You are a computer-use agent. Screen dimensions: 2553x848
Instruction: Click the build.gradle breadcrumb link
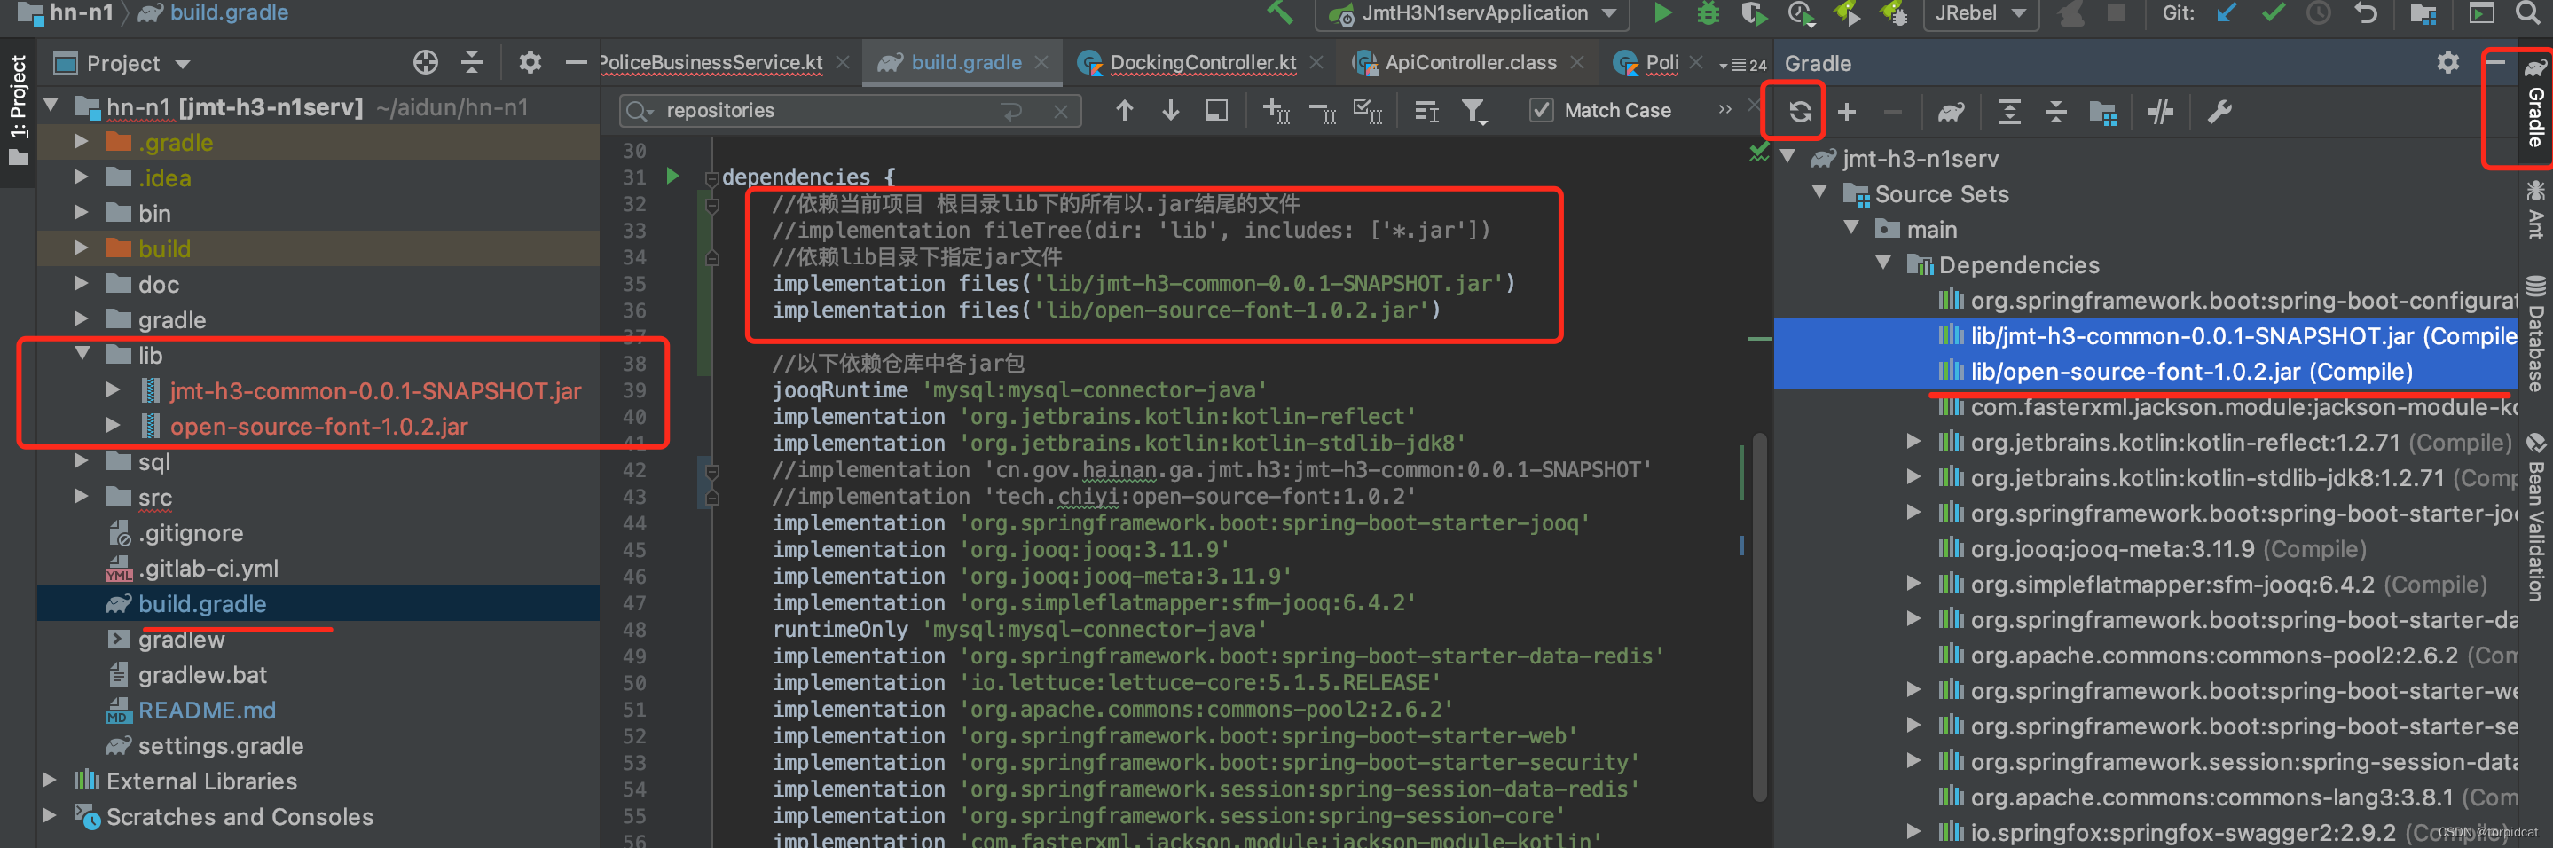pyautogui.click(x=228, y=14)
